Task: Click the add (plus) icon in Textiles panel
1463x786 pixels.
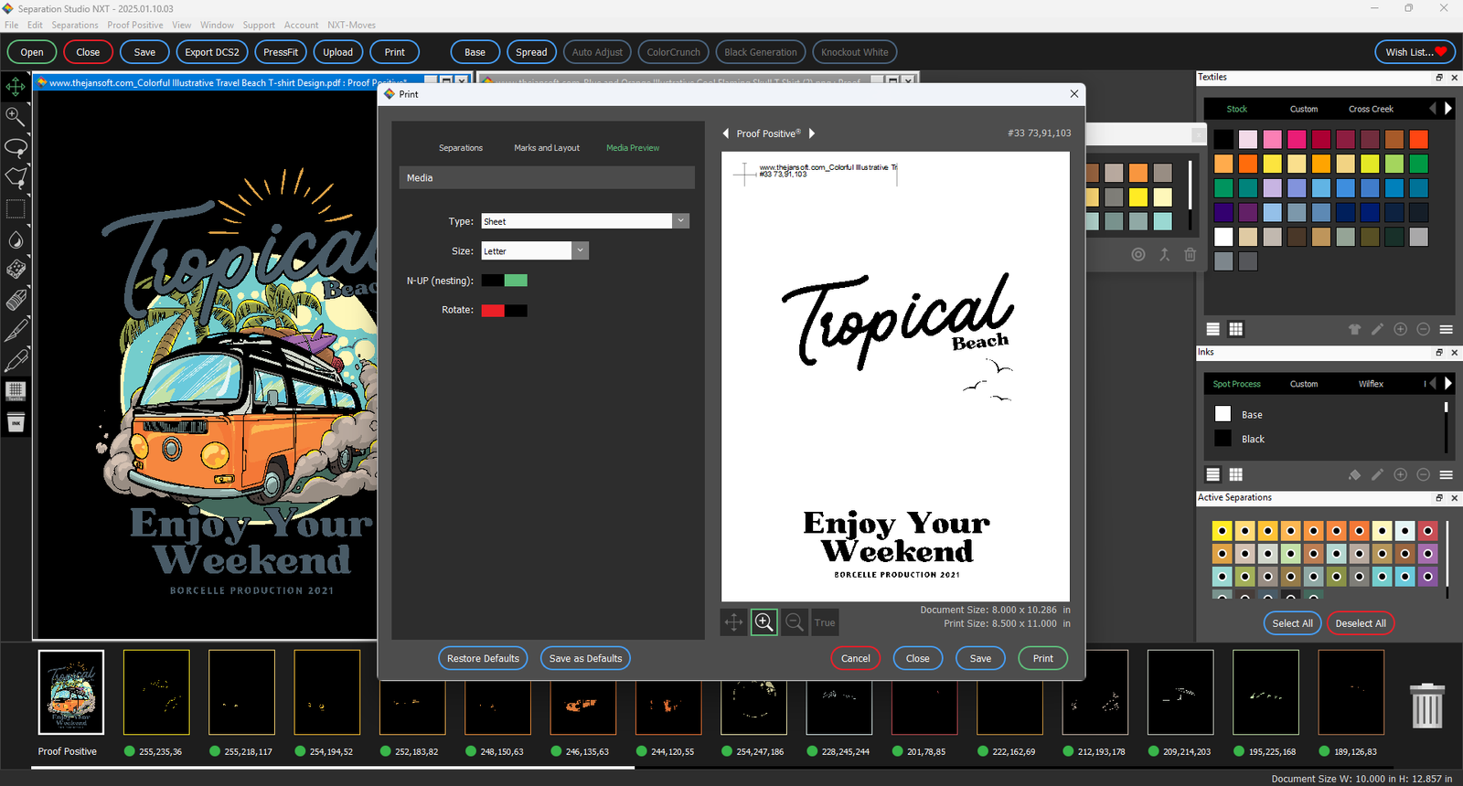Action: (x=1400, y=329)
